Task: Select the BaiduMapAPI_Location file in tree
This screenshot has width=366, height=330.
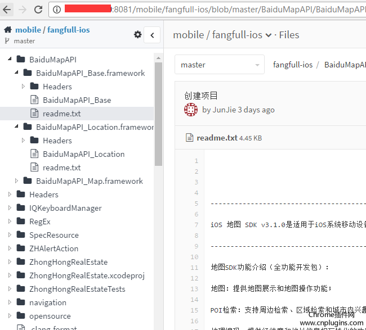Action: pyautogui.click(x=83, y=154)
